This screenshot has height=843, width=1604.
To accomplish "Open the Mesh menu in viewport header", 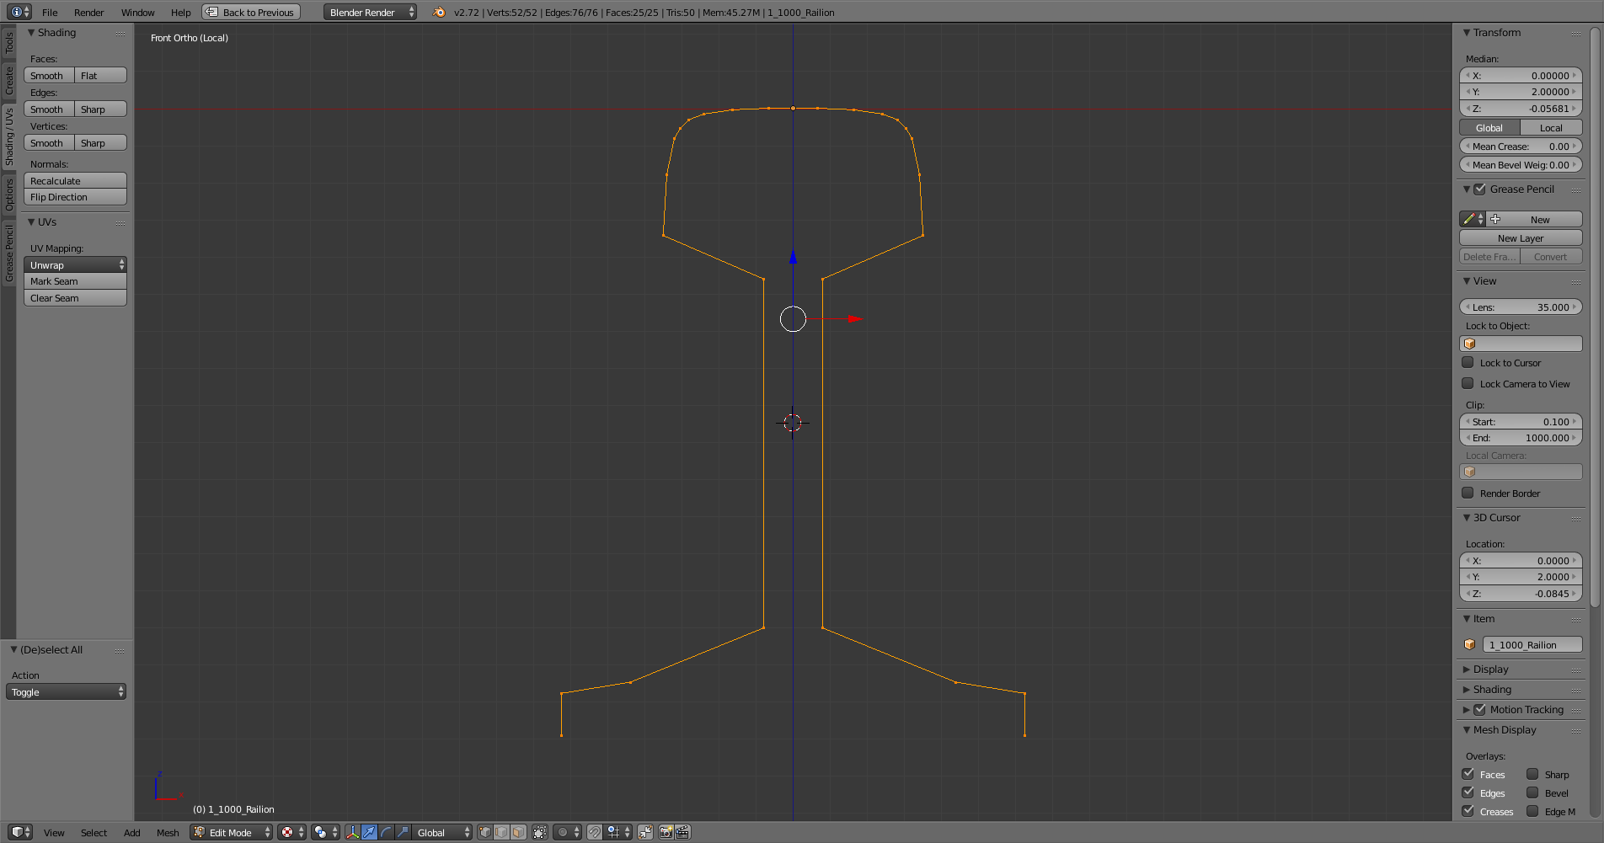I will pos(168,833).
